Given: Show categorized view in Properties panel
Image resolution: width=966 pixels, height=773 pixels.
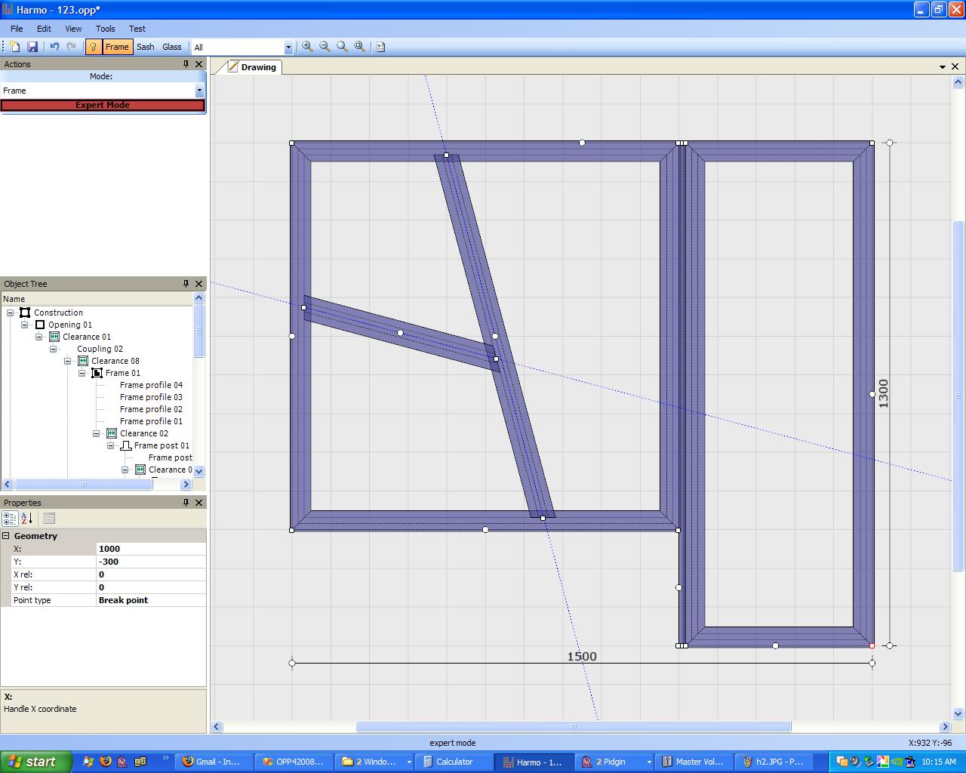Looking at the screenshot, I should [x=10, y=519].
